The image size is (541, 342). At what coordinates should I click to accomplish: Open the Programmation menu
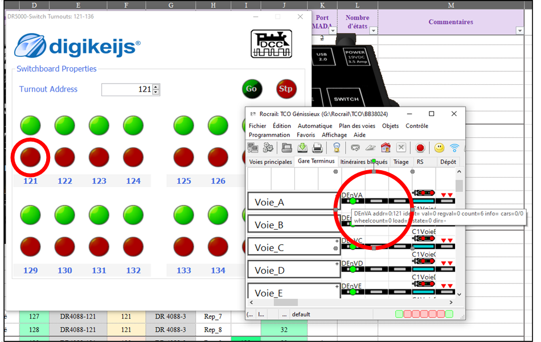(x=269, y=135)
